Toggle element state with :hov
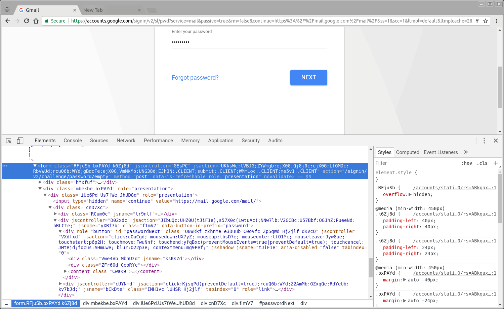Screen dimensions: 504x309 click(467, 163)
